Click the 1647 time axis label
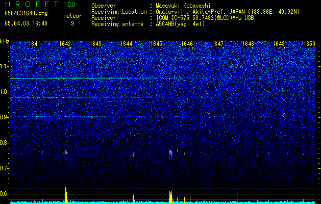321x204 pixels. (217, 44)
